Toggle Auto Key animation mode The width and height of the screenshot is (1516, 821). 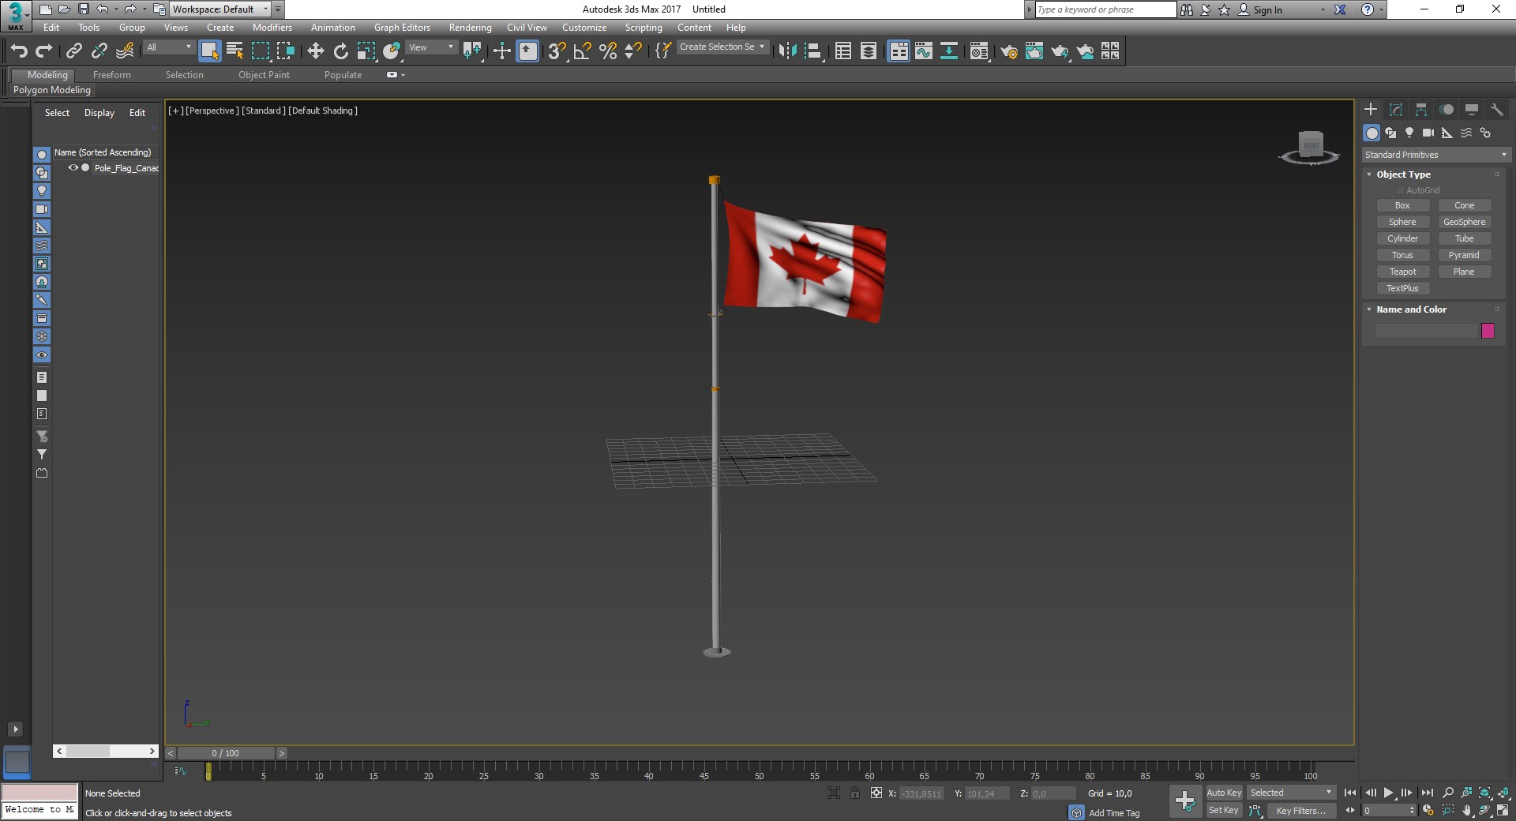[x=1224, y=793]
